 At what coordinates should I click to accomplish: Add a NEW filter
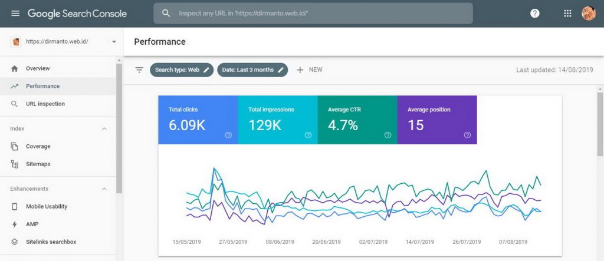coord(309,70)
